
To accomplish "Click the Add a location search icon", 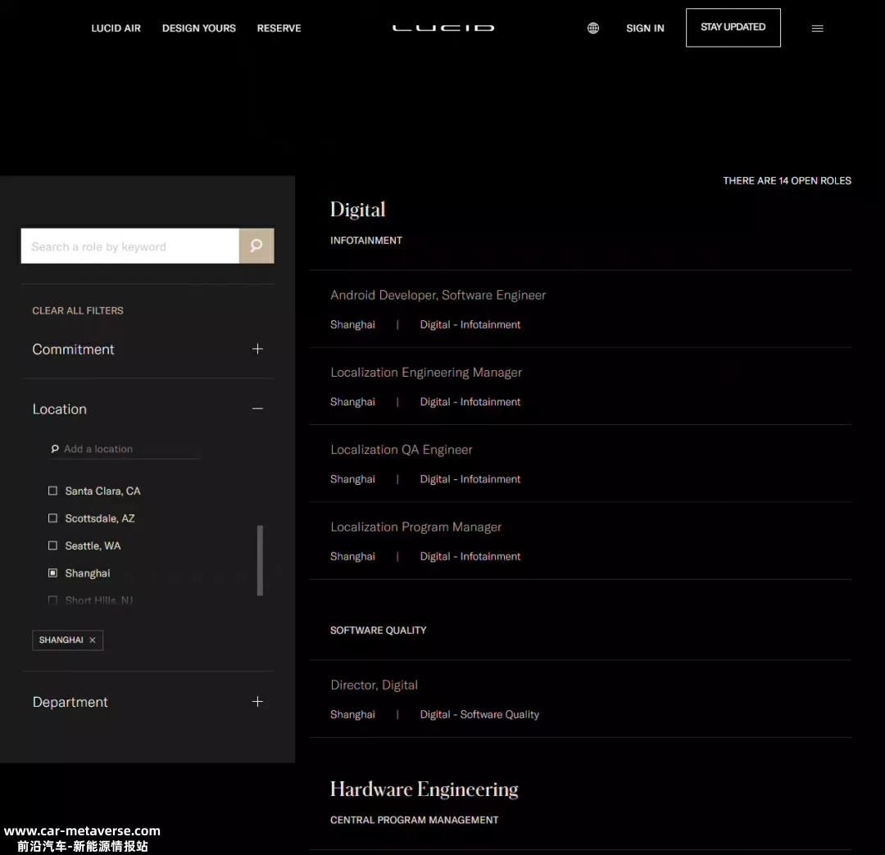I will click(x=55, y=449).
